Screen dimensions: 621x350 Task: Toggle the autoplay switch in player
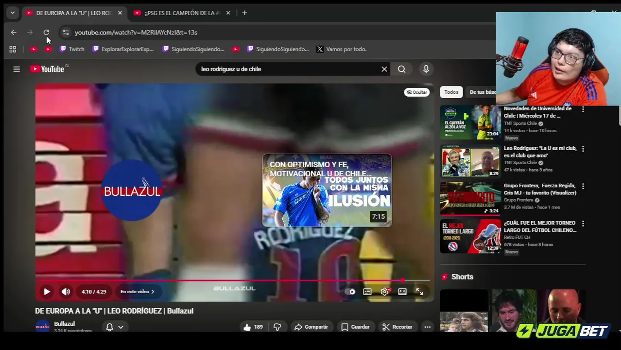click(350, 292)
